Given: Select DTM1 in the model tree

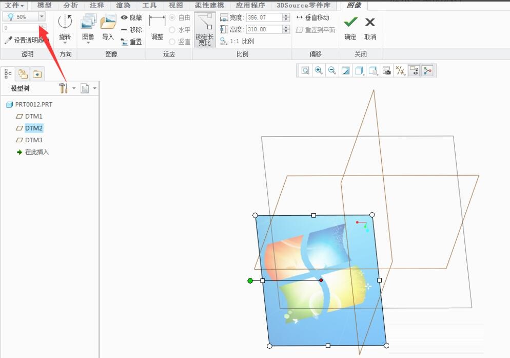Looking at the screenshot, I should click(33, 117).
